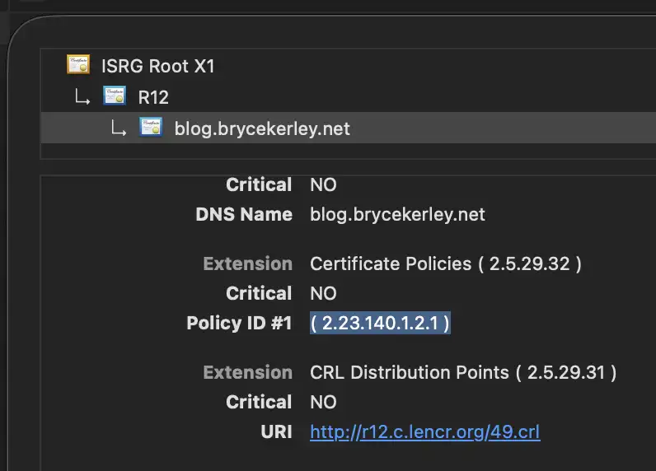This screenshot has width=656, height=471.
Task: Click the NO value directly above DNS Name
Action: pyautogui.click(x=323, y=184)
